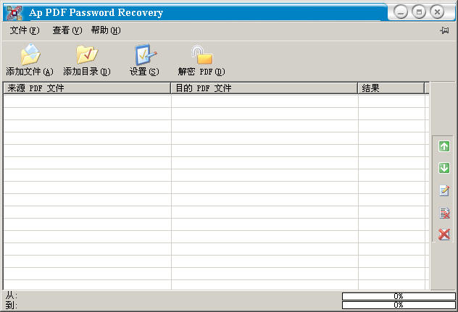
Task: Click the remove selected item icon
Action: pos(444,213)
